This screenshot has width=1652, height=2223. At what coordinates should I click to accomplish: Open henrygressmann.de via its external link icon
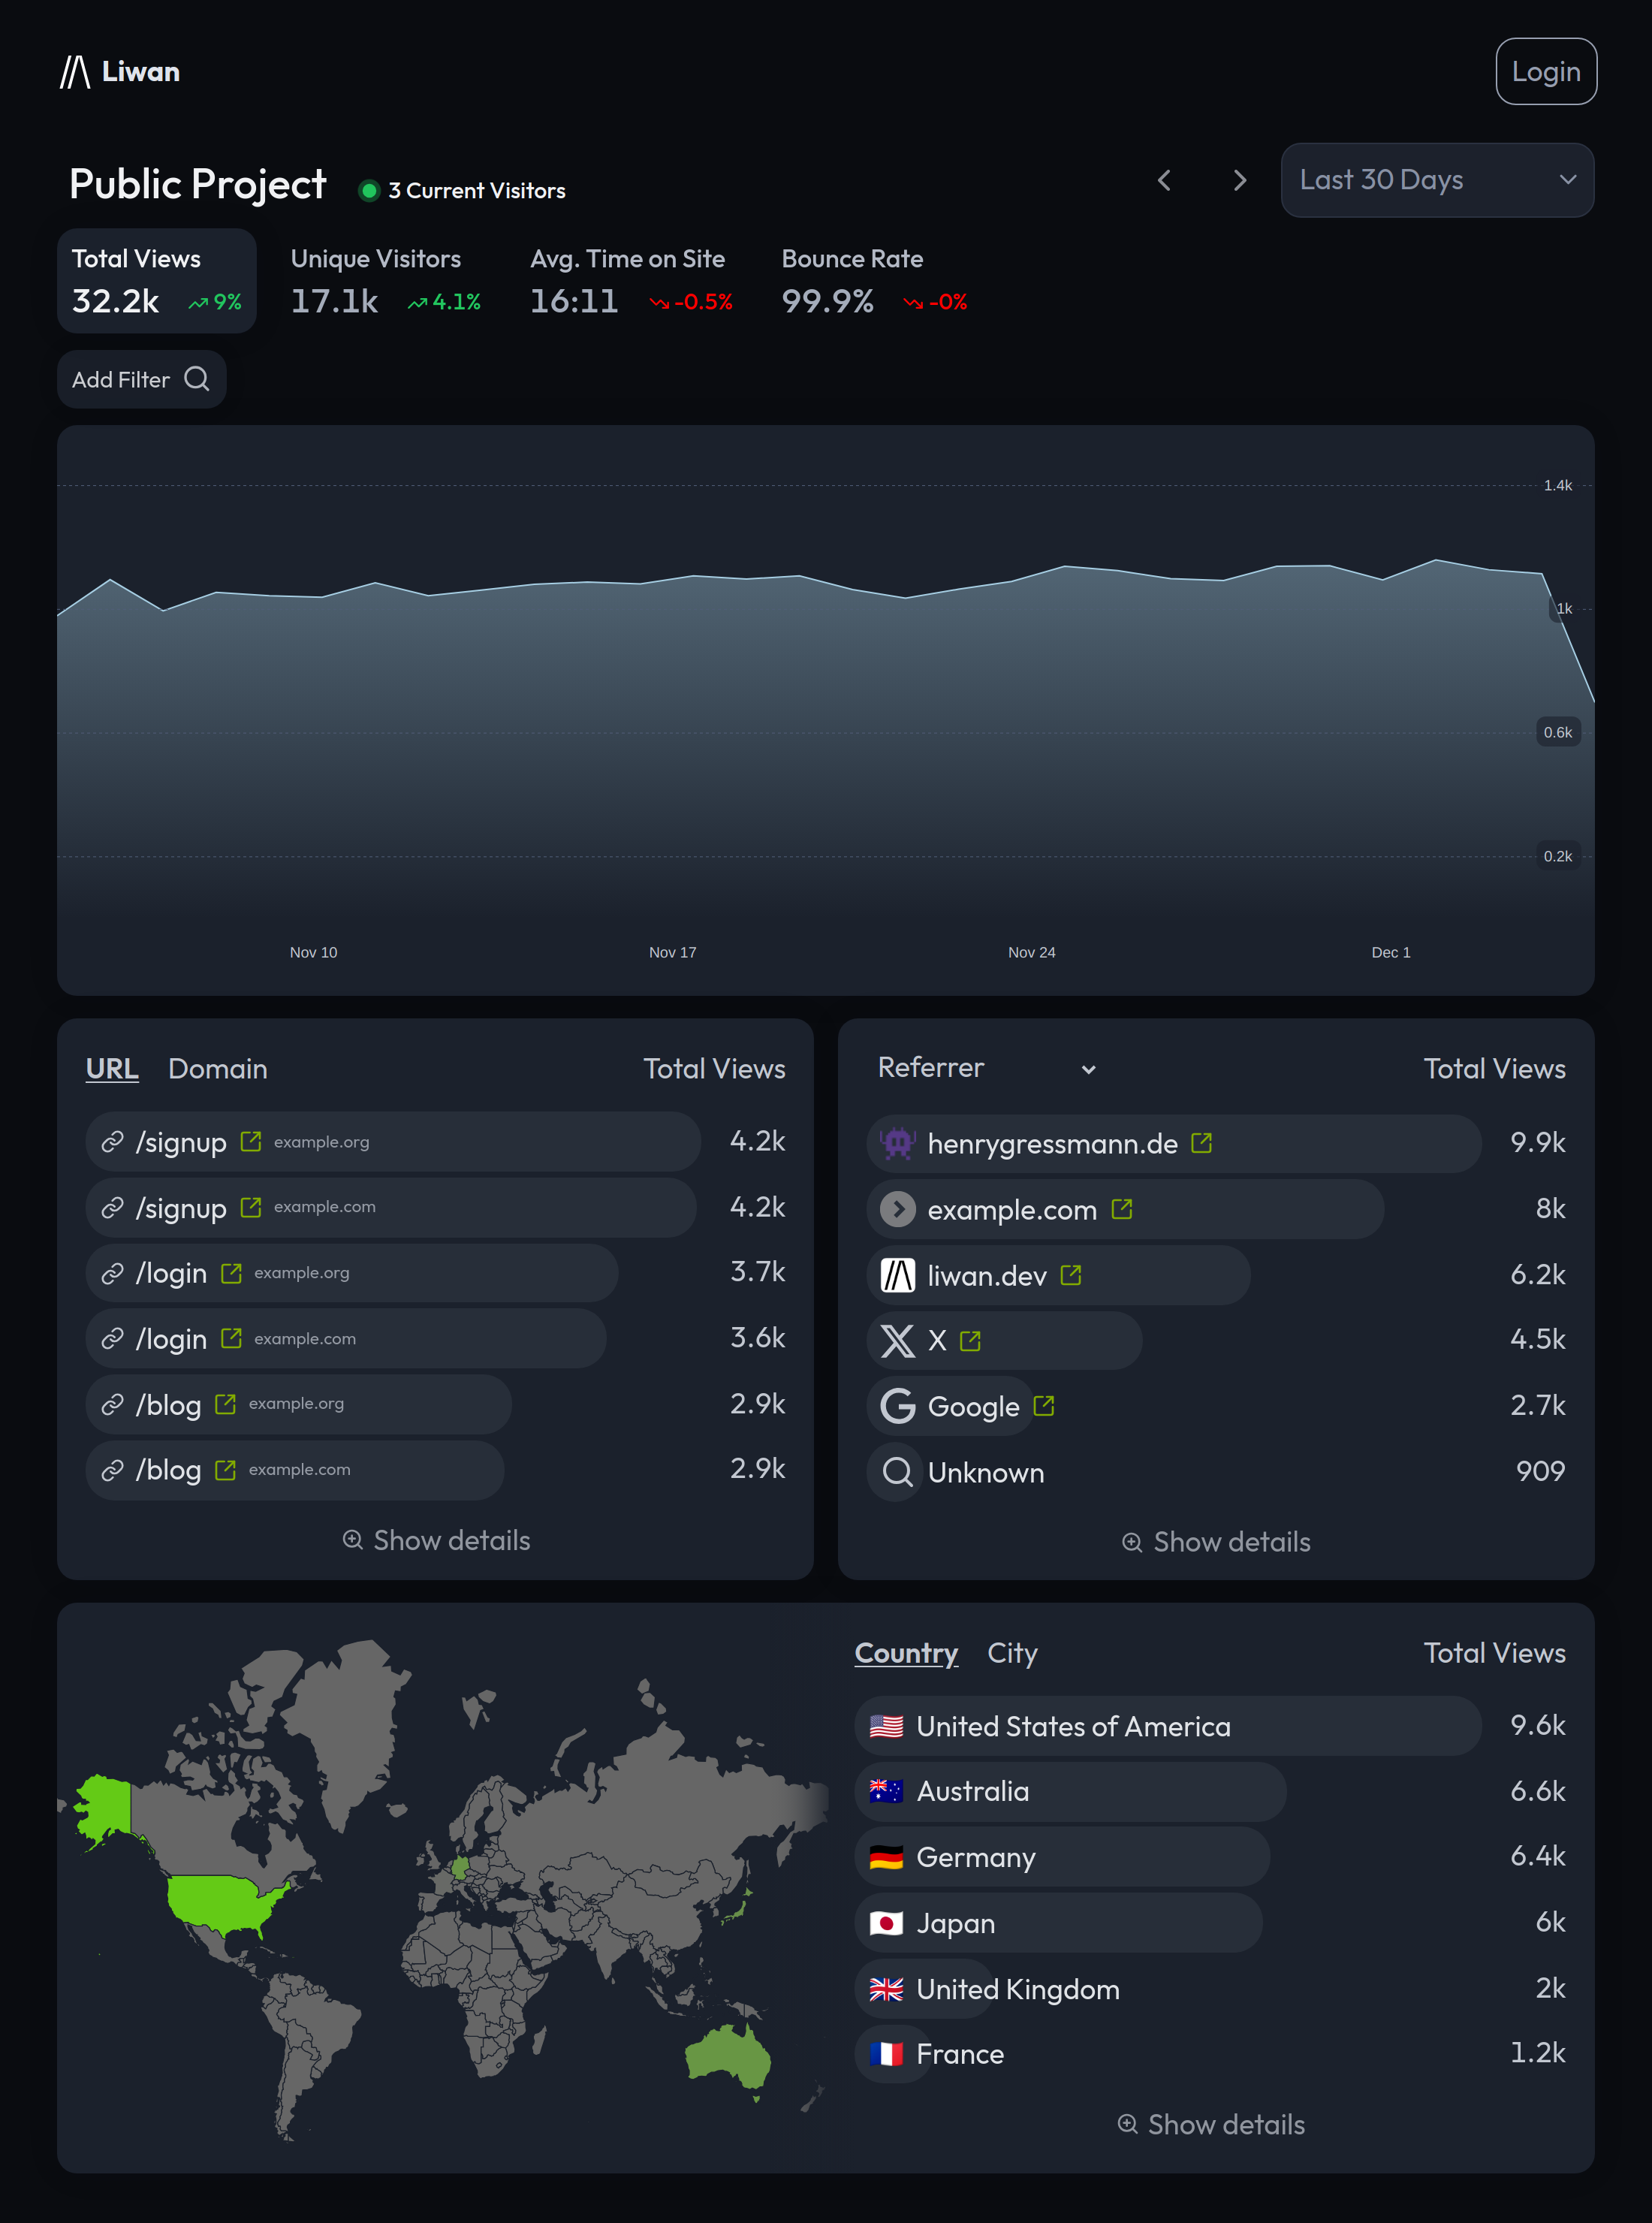[1203, 1142]
